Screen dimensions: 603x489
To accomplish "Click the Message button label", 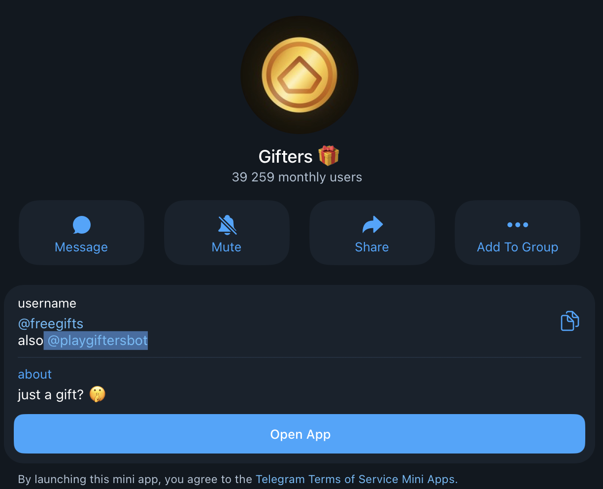I will (x=81, y=247).
